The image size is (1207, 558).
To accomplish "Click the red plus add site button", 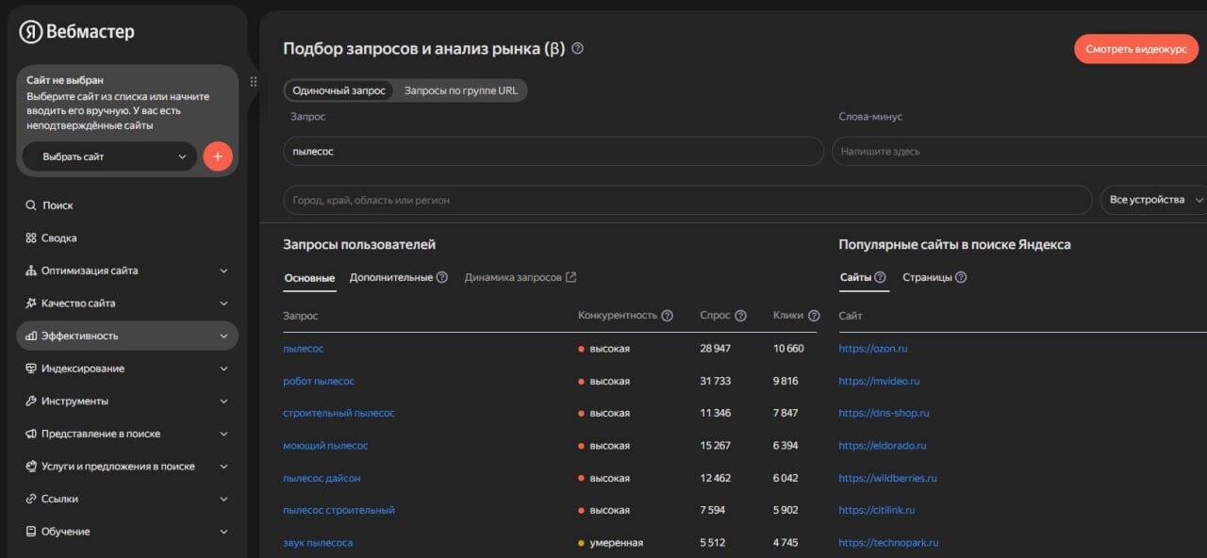I will coord(218,156).
